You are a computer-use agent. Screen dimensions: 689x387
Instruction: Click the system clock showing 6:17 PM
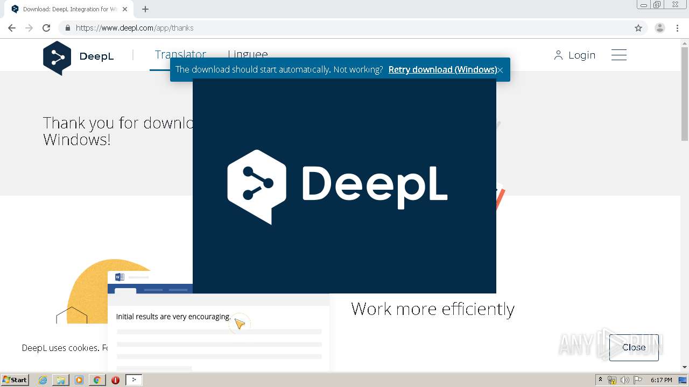click(661, 380)
